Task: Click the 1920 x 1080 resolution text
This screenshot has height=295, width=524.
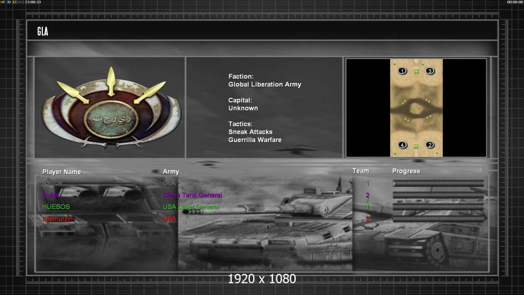Action: click(262, 279)
